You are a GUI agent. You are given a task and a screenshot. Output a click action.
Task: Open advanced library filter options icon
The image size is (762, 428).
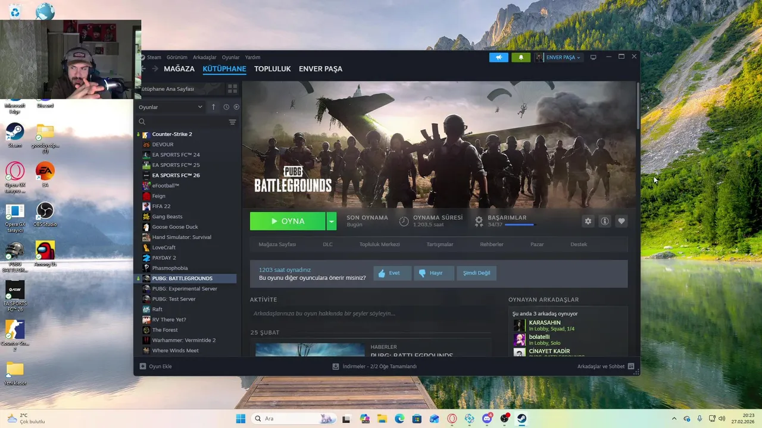tap(232, 122)
